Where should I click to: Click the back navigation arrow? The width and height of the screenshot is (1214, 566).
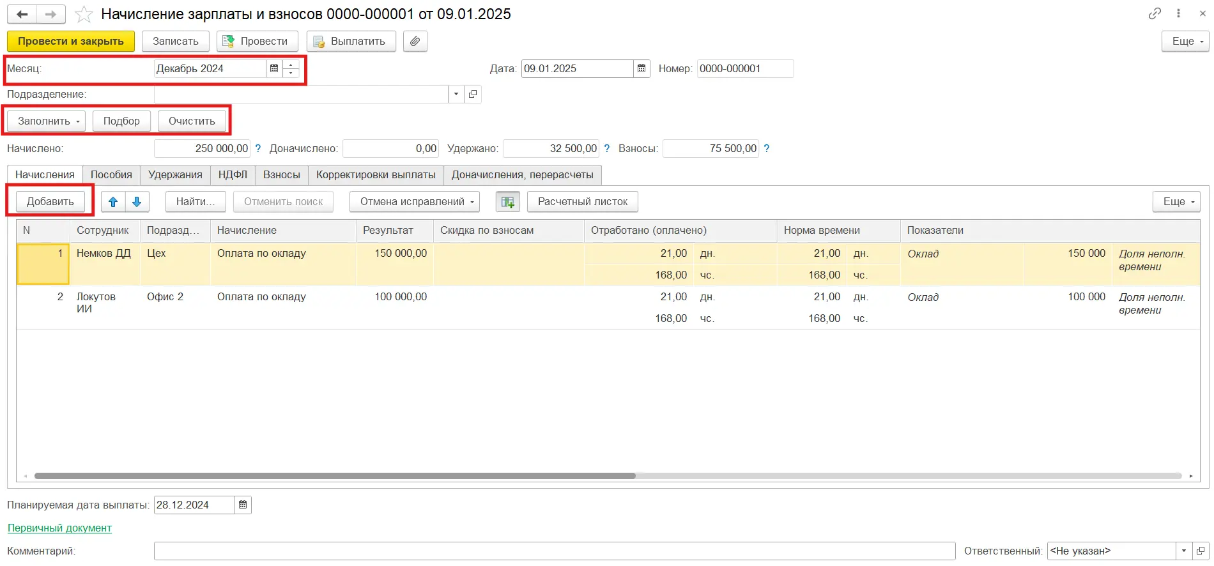[22, 14]
